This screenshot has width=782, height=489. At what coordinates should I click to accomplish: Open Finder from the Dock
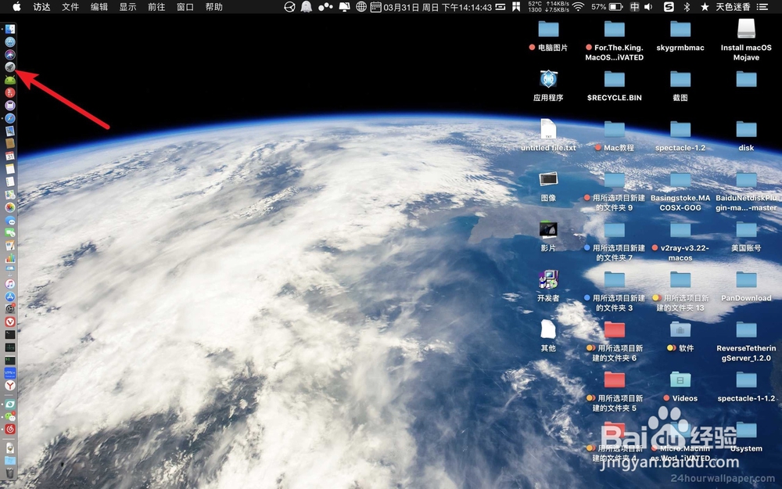10,30
